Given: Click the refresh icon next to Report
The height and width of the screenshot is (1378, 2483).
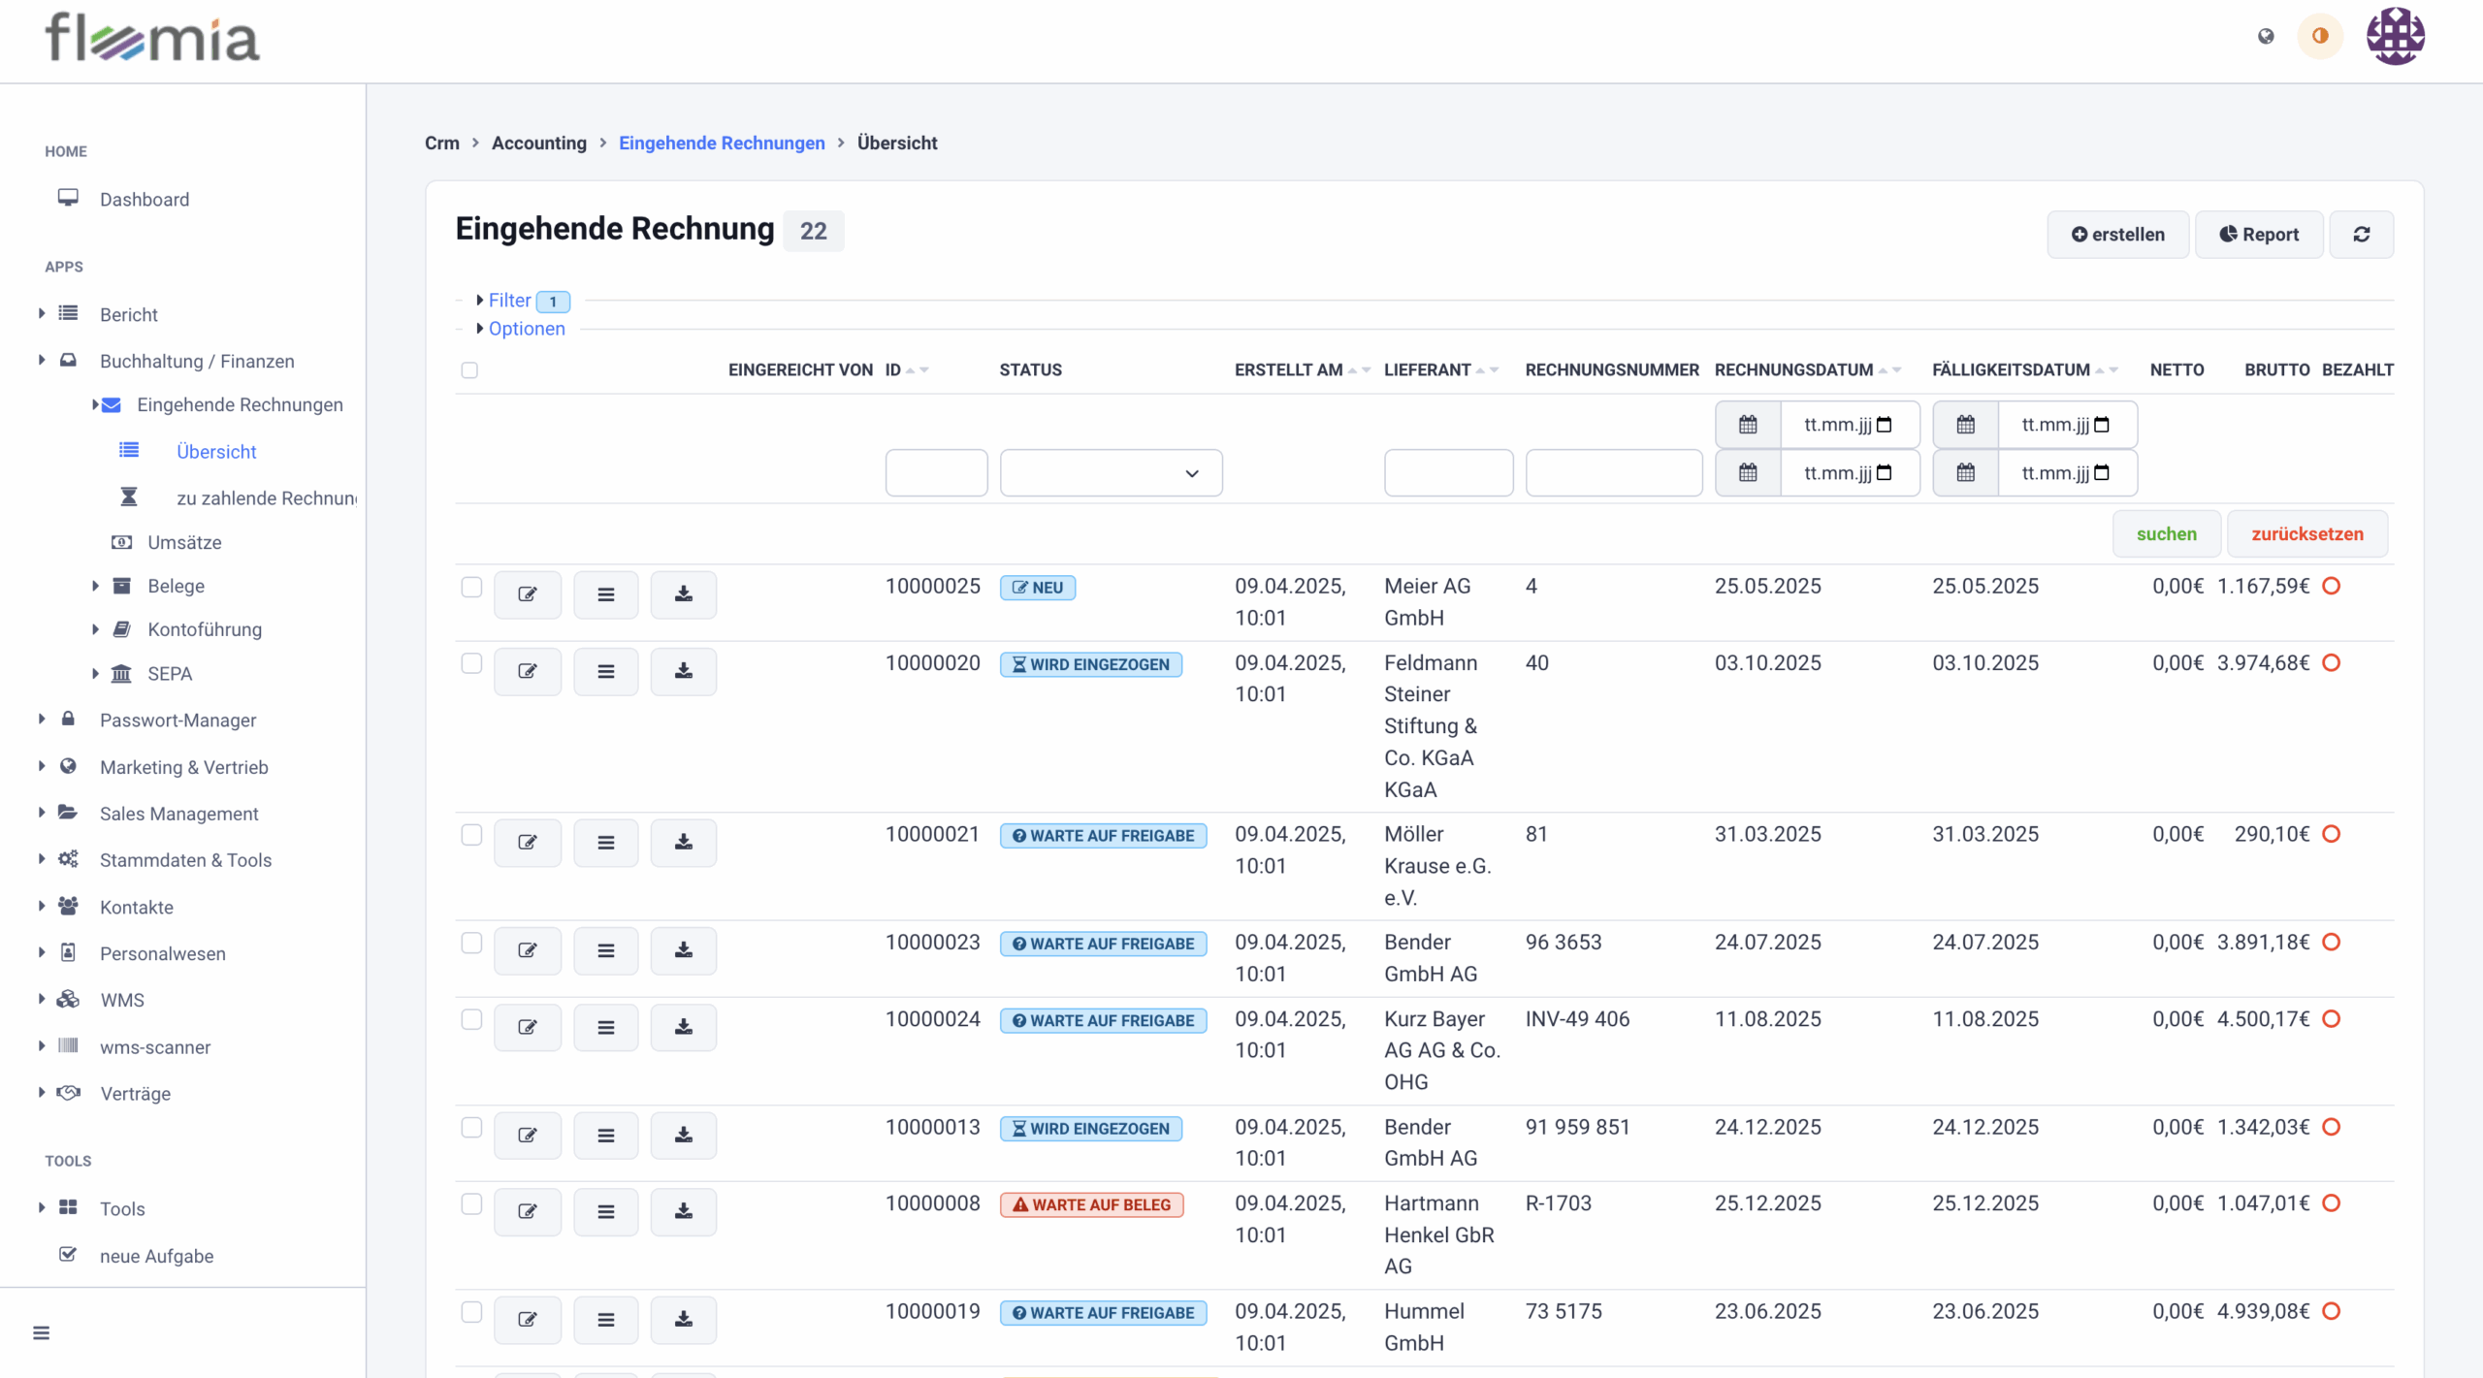Looking at the screenshot, I should [x=2361, y=235].
